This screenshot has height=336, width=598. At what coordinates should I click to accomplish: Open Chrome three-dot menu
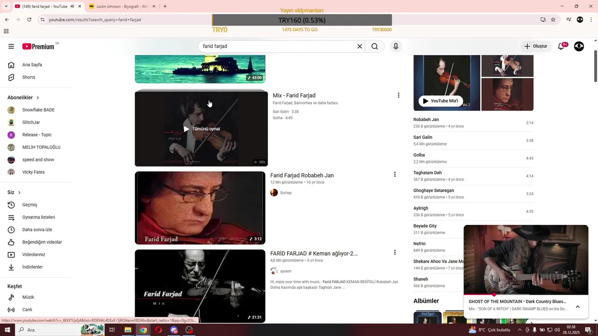tap(591, 20)
